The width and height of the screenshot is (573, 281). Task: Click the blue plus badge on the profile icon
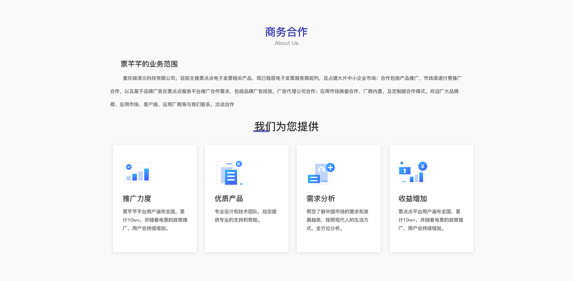tap(330, 168)
